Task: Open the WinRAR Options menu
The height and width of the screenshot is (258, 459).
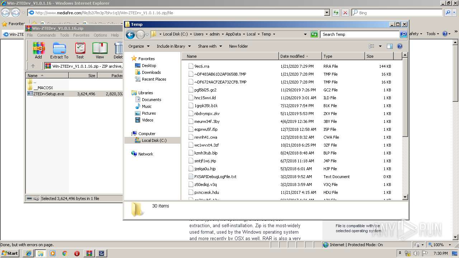Action: coord(100,35)
